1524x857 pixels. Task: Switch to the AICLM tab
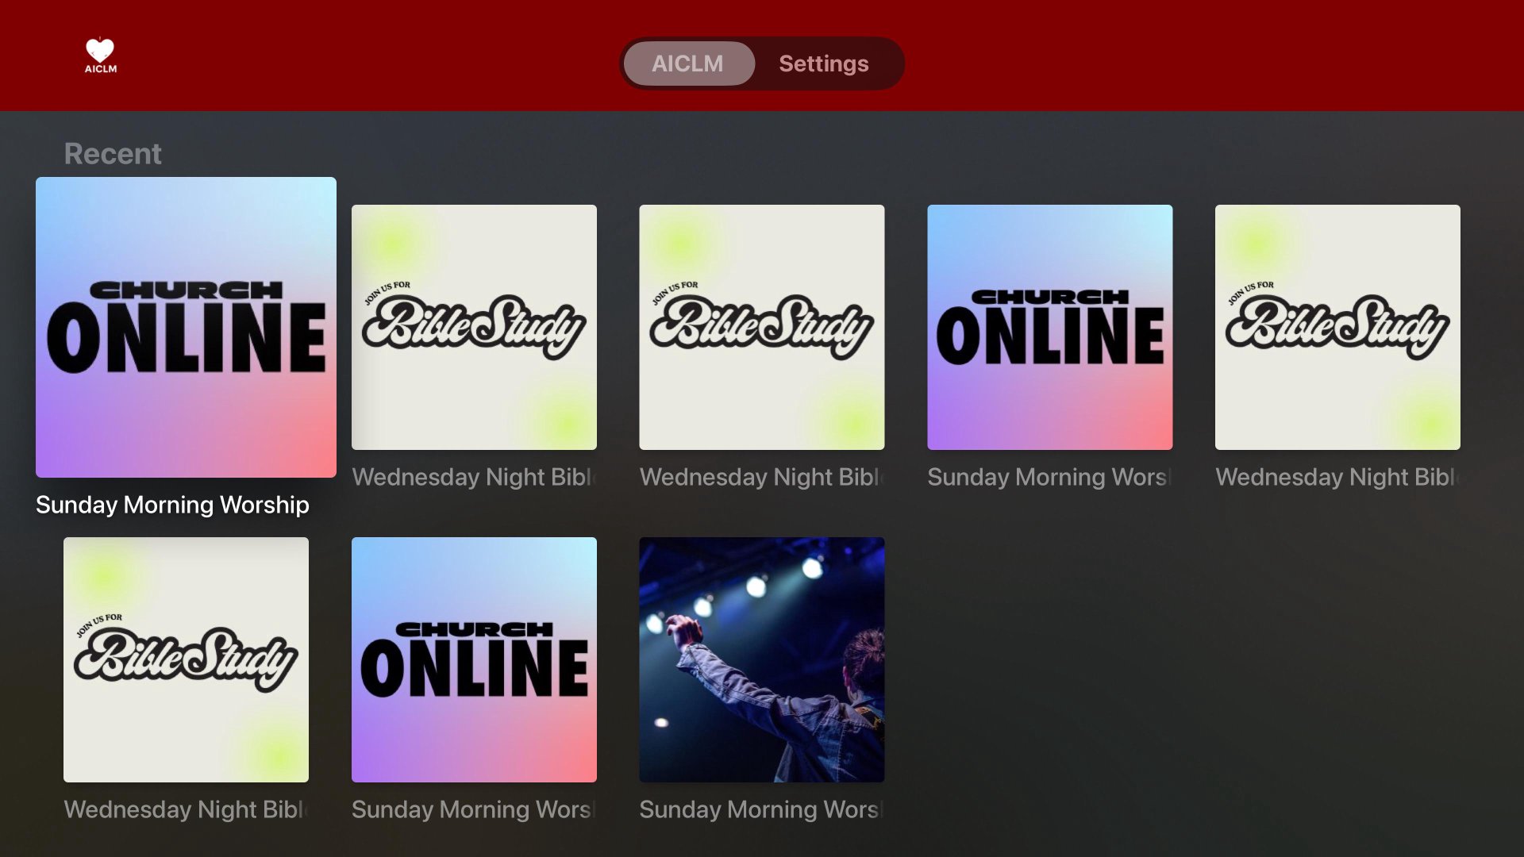687,63
